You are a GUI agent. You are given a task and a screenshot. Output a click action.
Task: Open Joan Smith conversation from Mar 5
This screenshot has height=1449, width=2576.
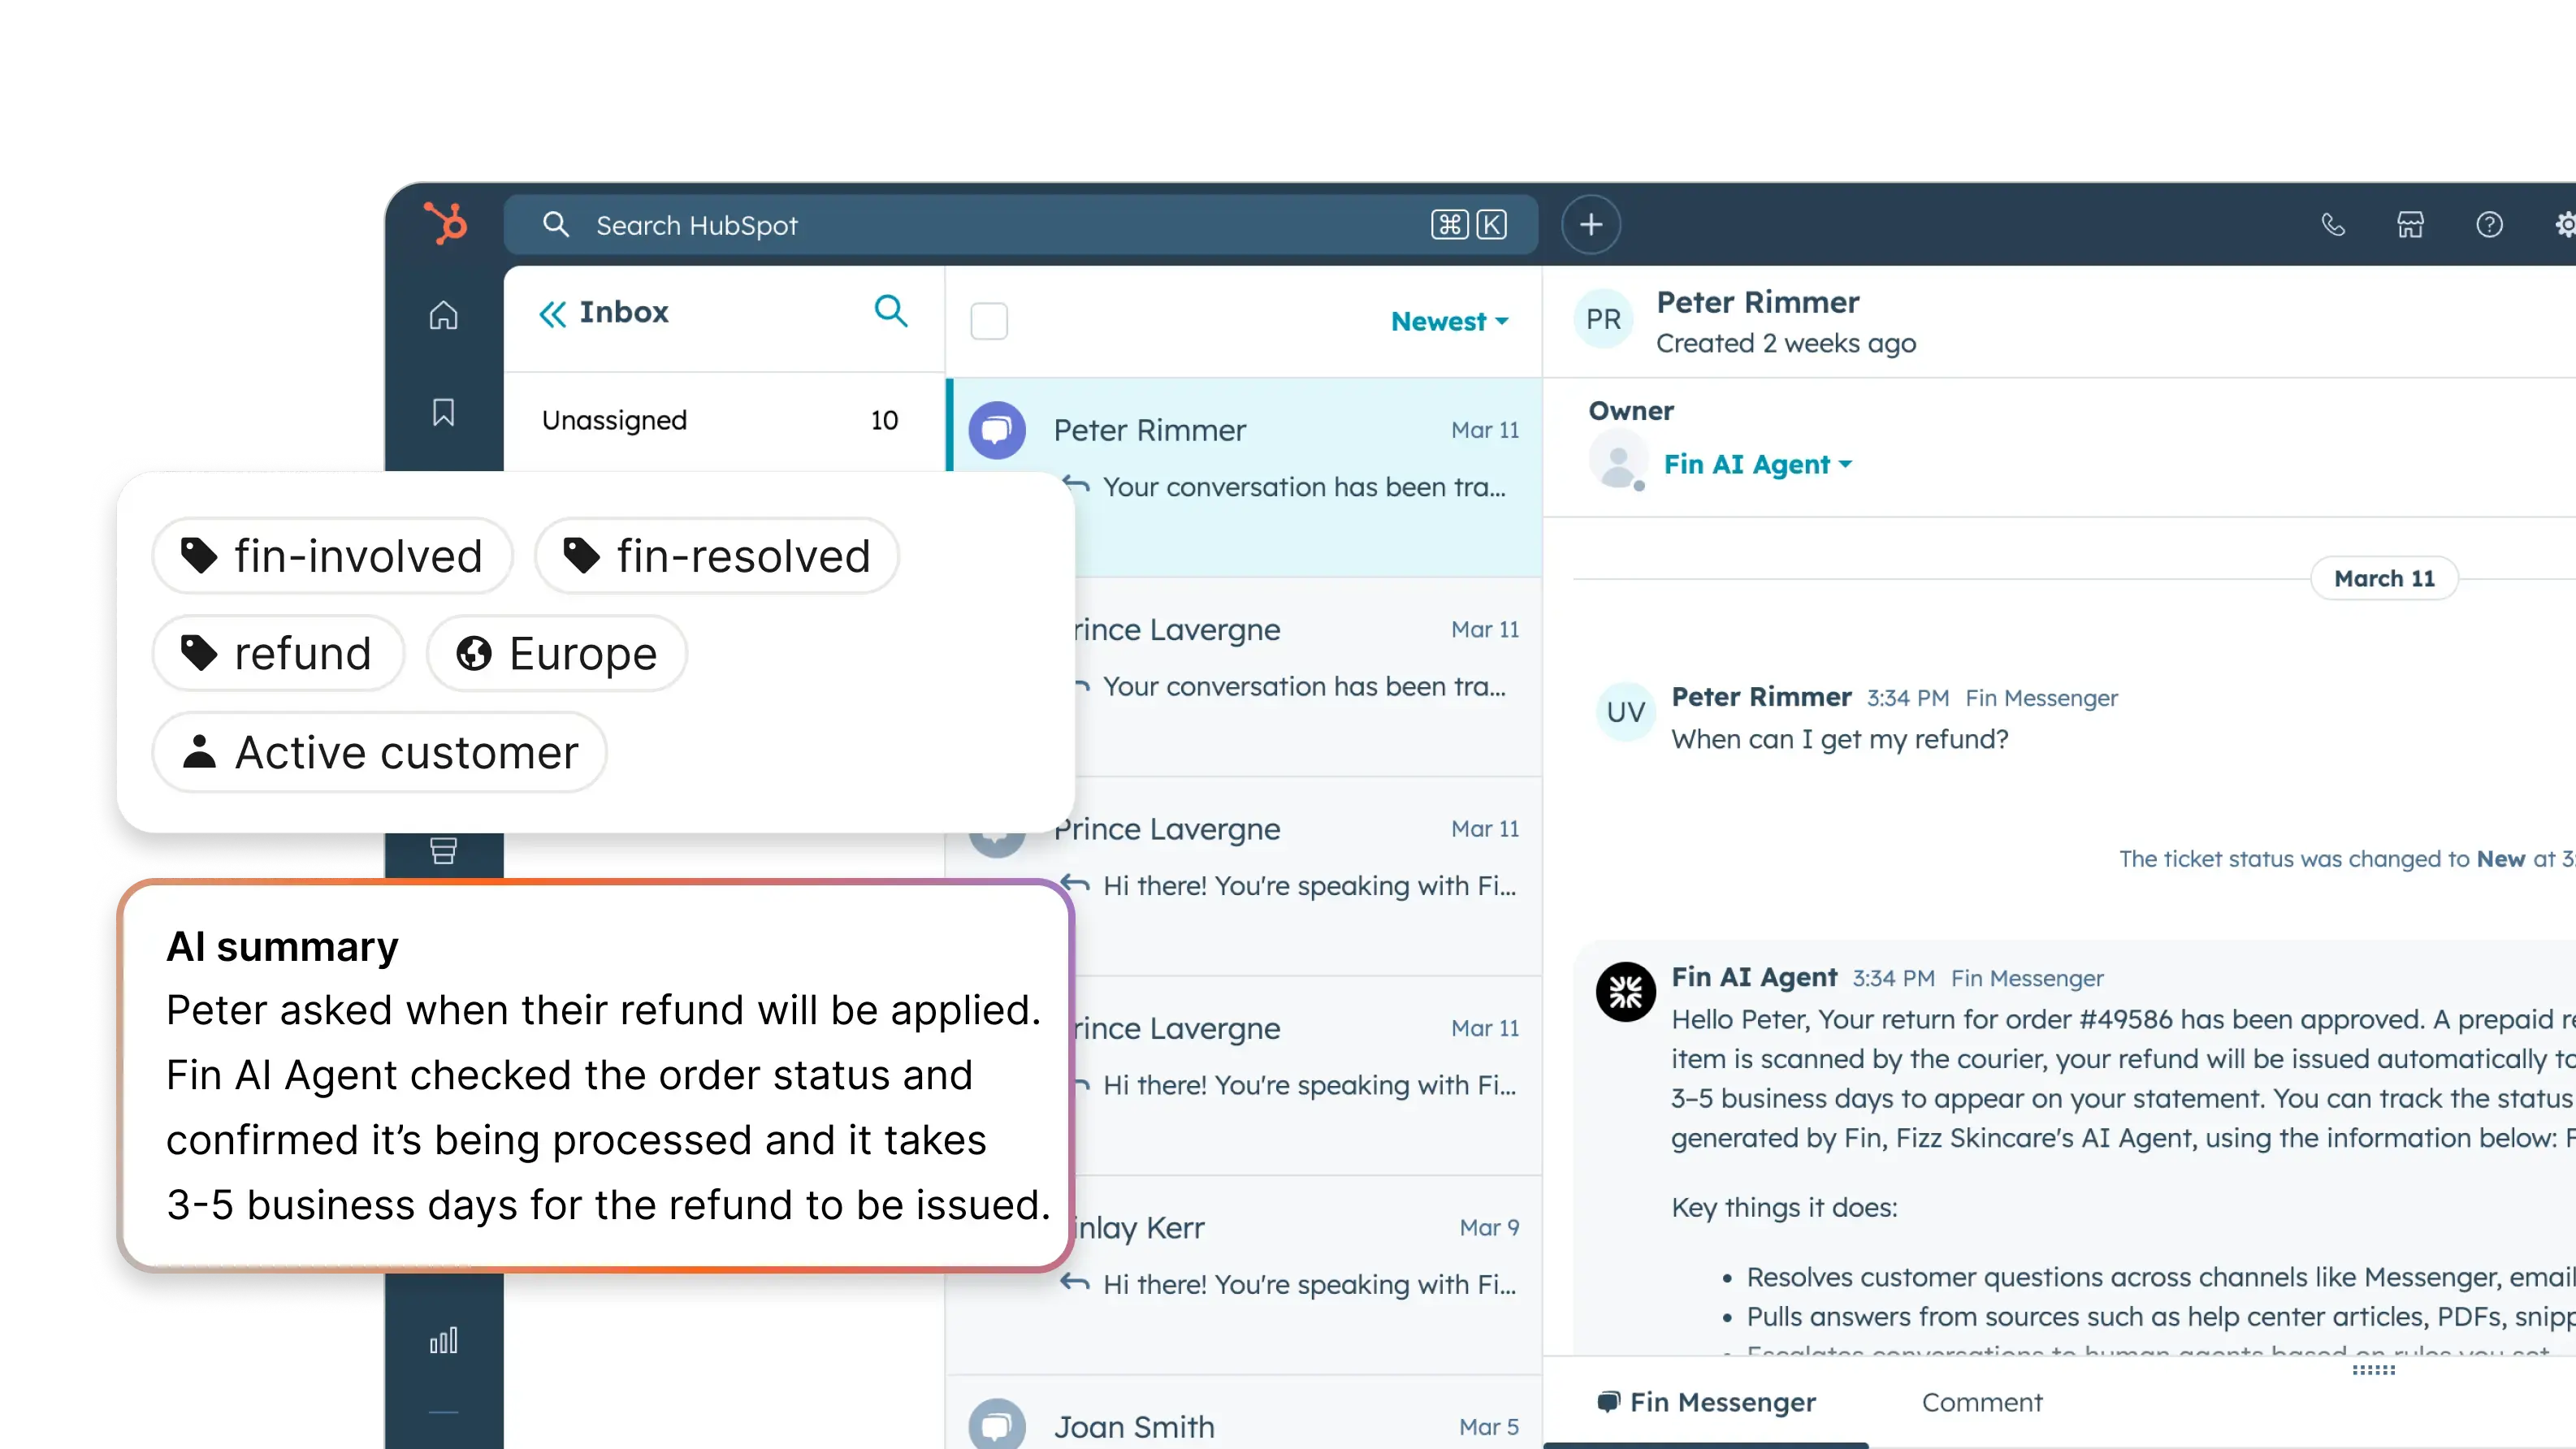click(1243, 1411)
